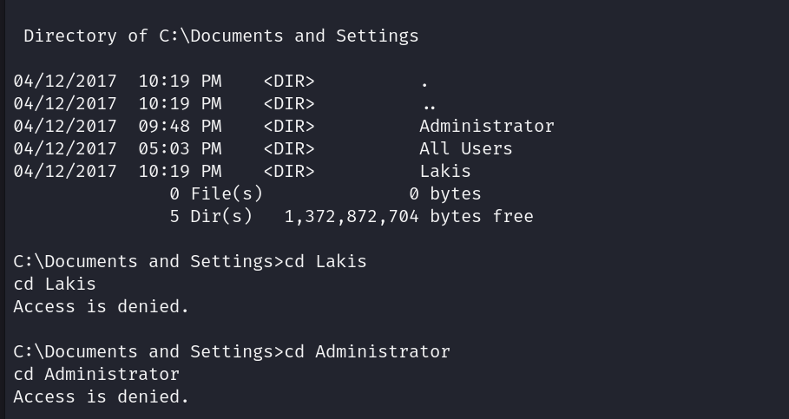
Task: Click the 'All Users' directory entry
Action: tap(465, 148)
